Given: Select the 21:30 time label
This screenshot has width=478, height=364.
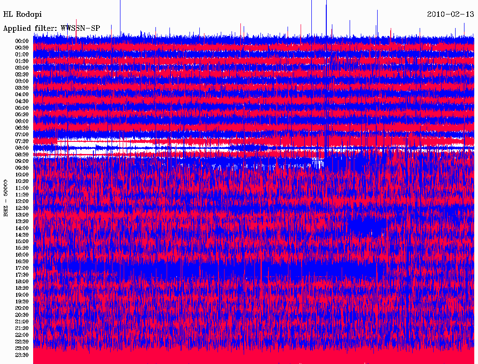Looking at the screenshot, I should coord(22,329).
